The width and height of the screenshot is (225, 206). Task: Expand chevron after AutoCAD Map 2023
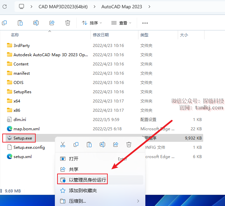pos(149,7)
